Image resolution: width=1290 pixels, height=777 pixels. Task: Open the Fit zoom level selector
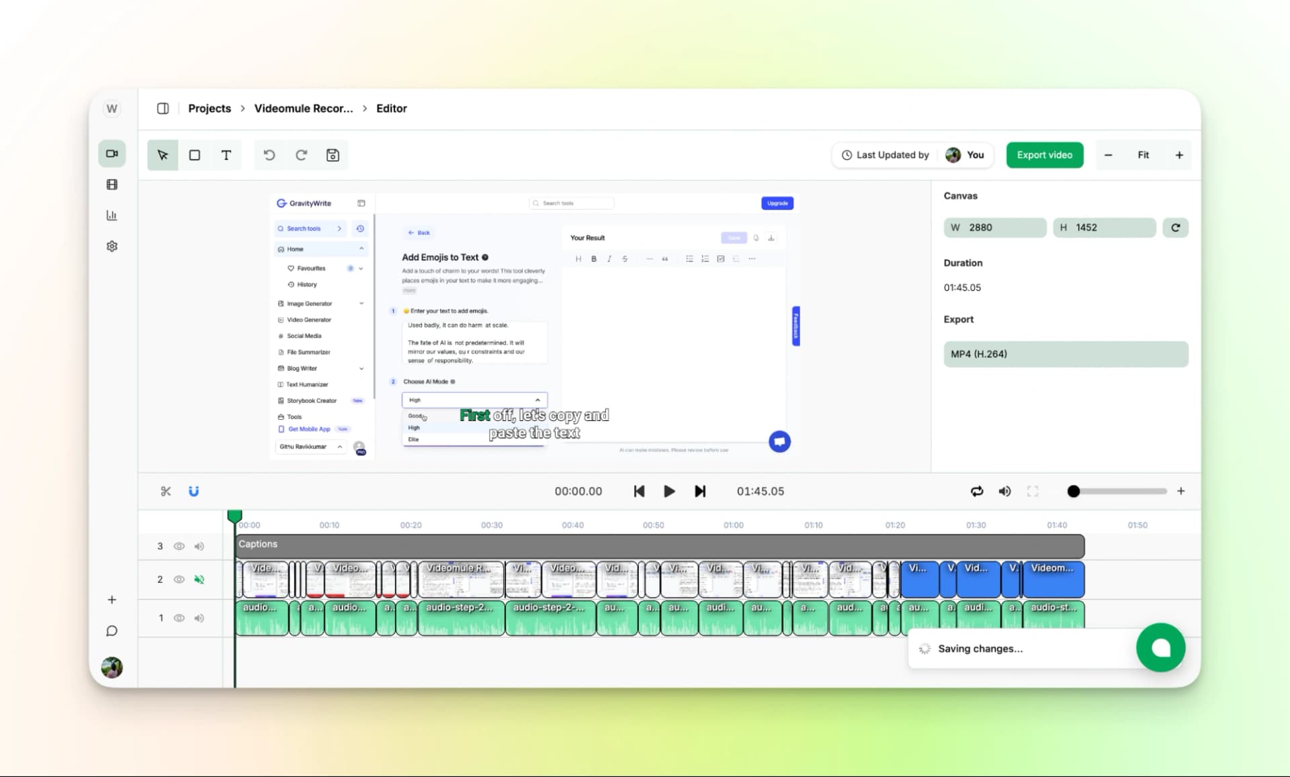pyautogui.click(x=1143, y=155)
